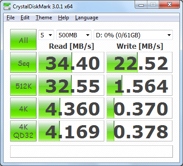Start the Seq benchmark test
This screenshot has width=183, height=166.
(23, 62)
